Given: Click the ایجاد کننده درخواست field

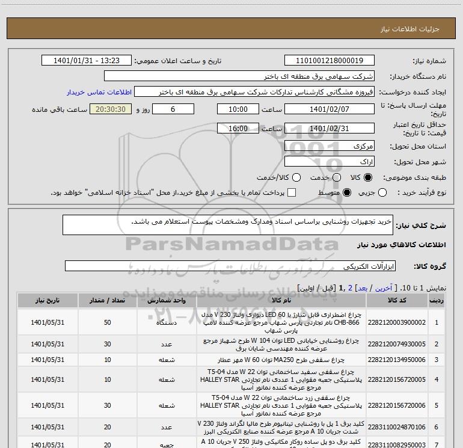Looking at the screenshot, I should (x=254, y=91).
